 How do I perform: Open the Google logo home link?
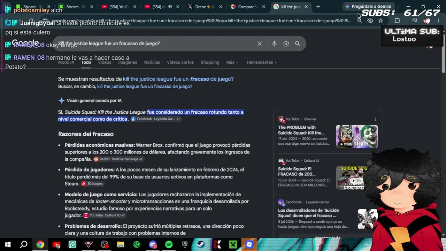click(x=25, y=43)
